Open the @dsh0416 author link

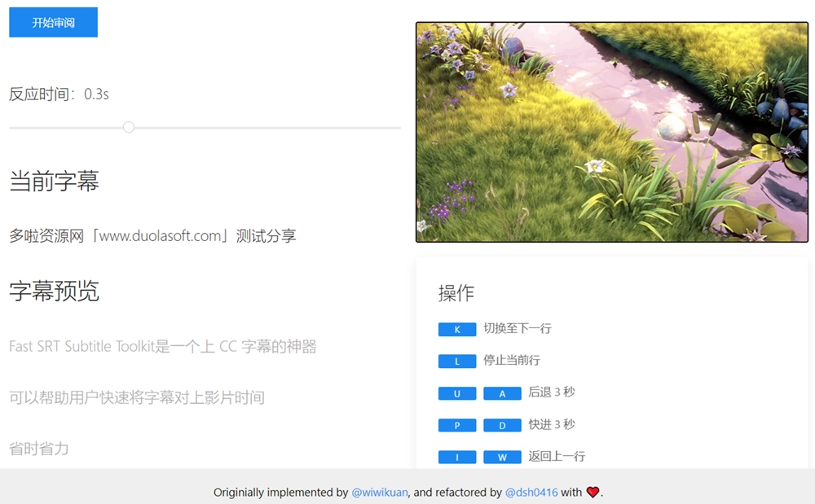pos(531,492)
